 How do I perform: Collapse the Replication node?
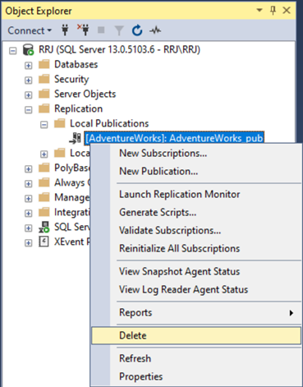point(29,110)
